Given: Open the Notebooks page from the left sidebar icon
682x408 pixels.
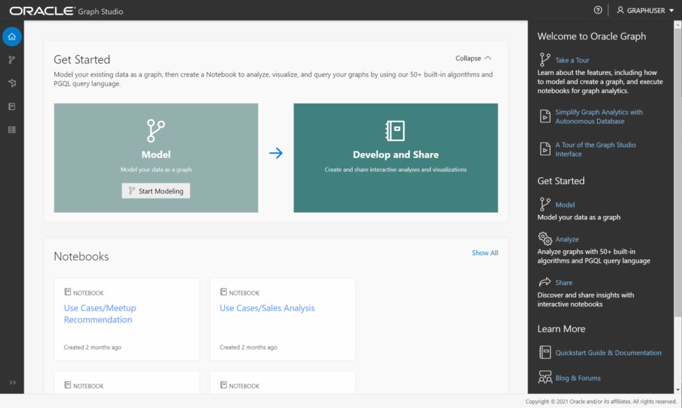Looking at the screenshot, I should [x=12, y=106].
